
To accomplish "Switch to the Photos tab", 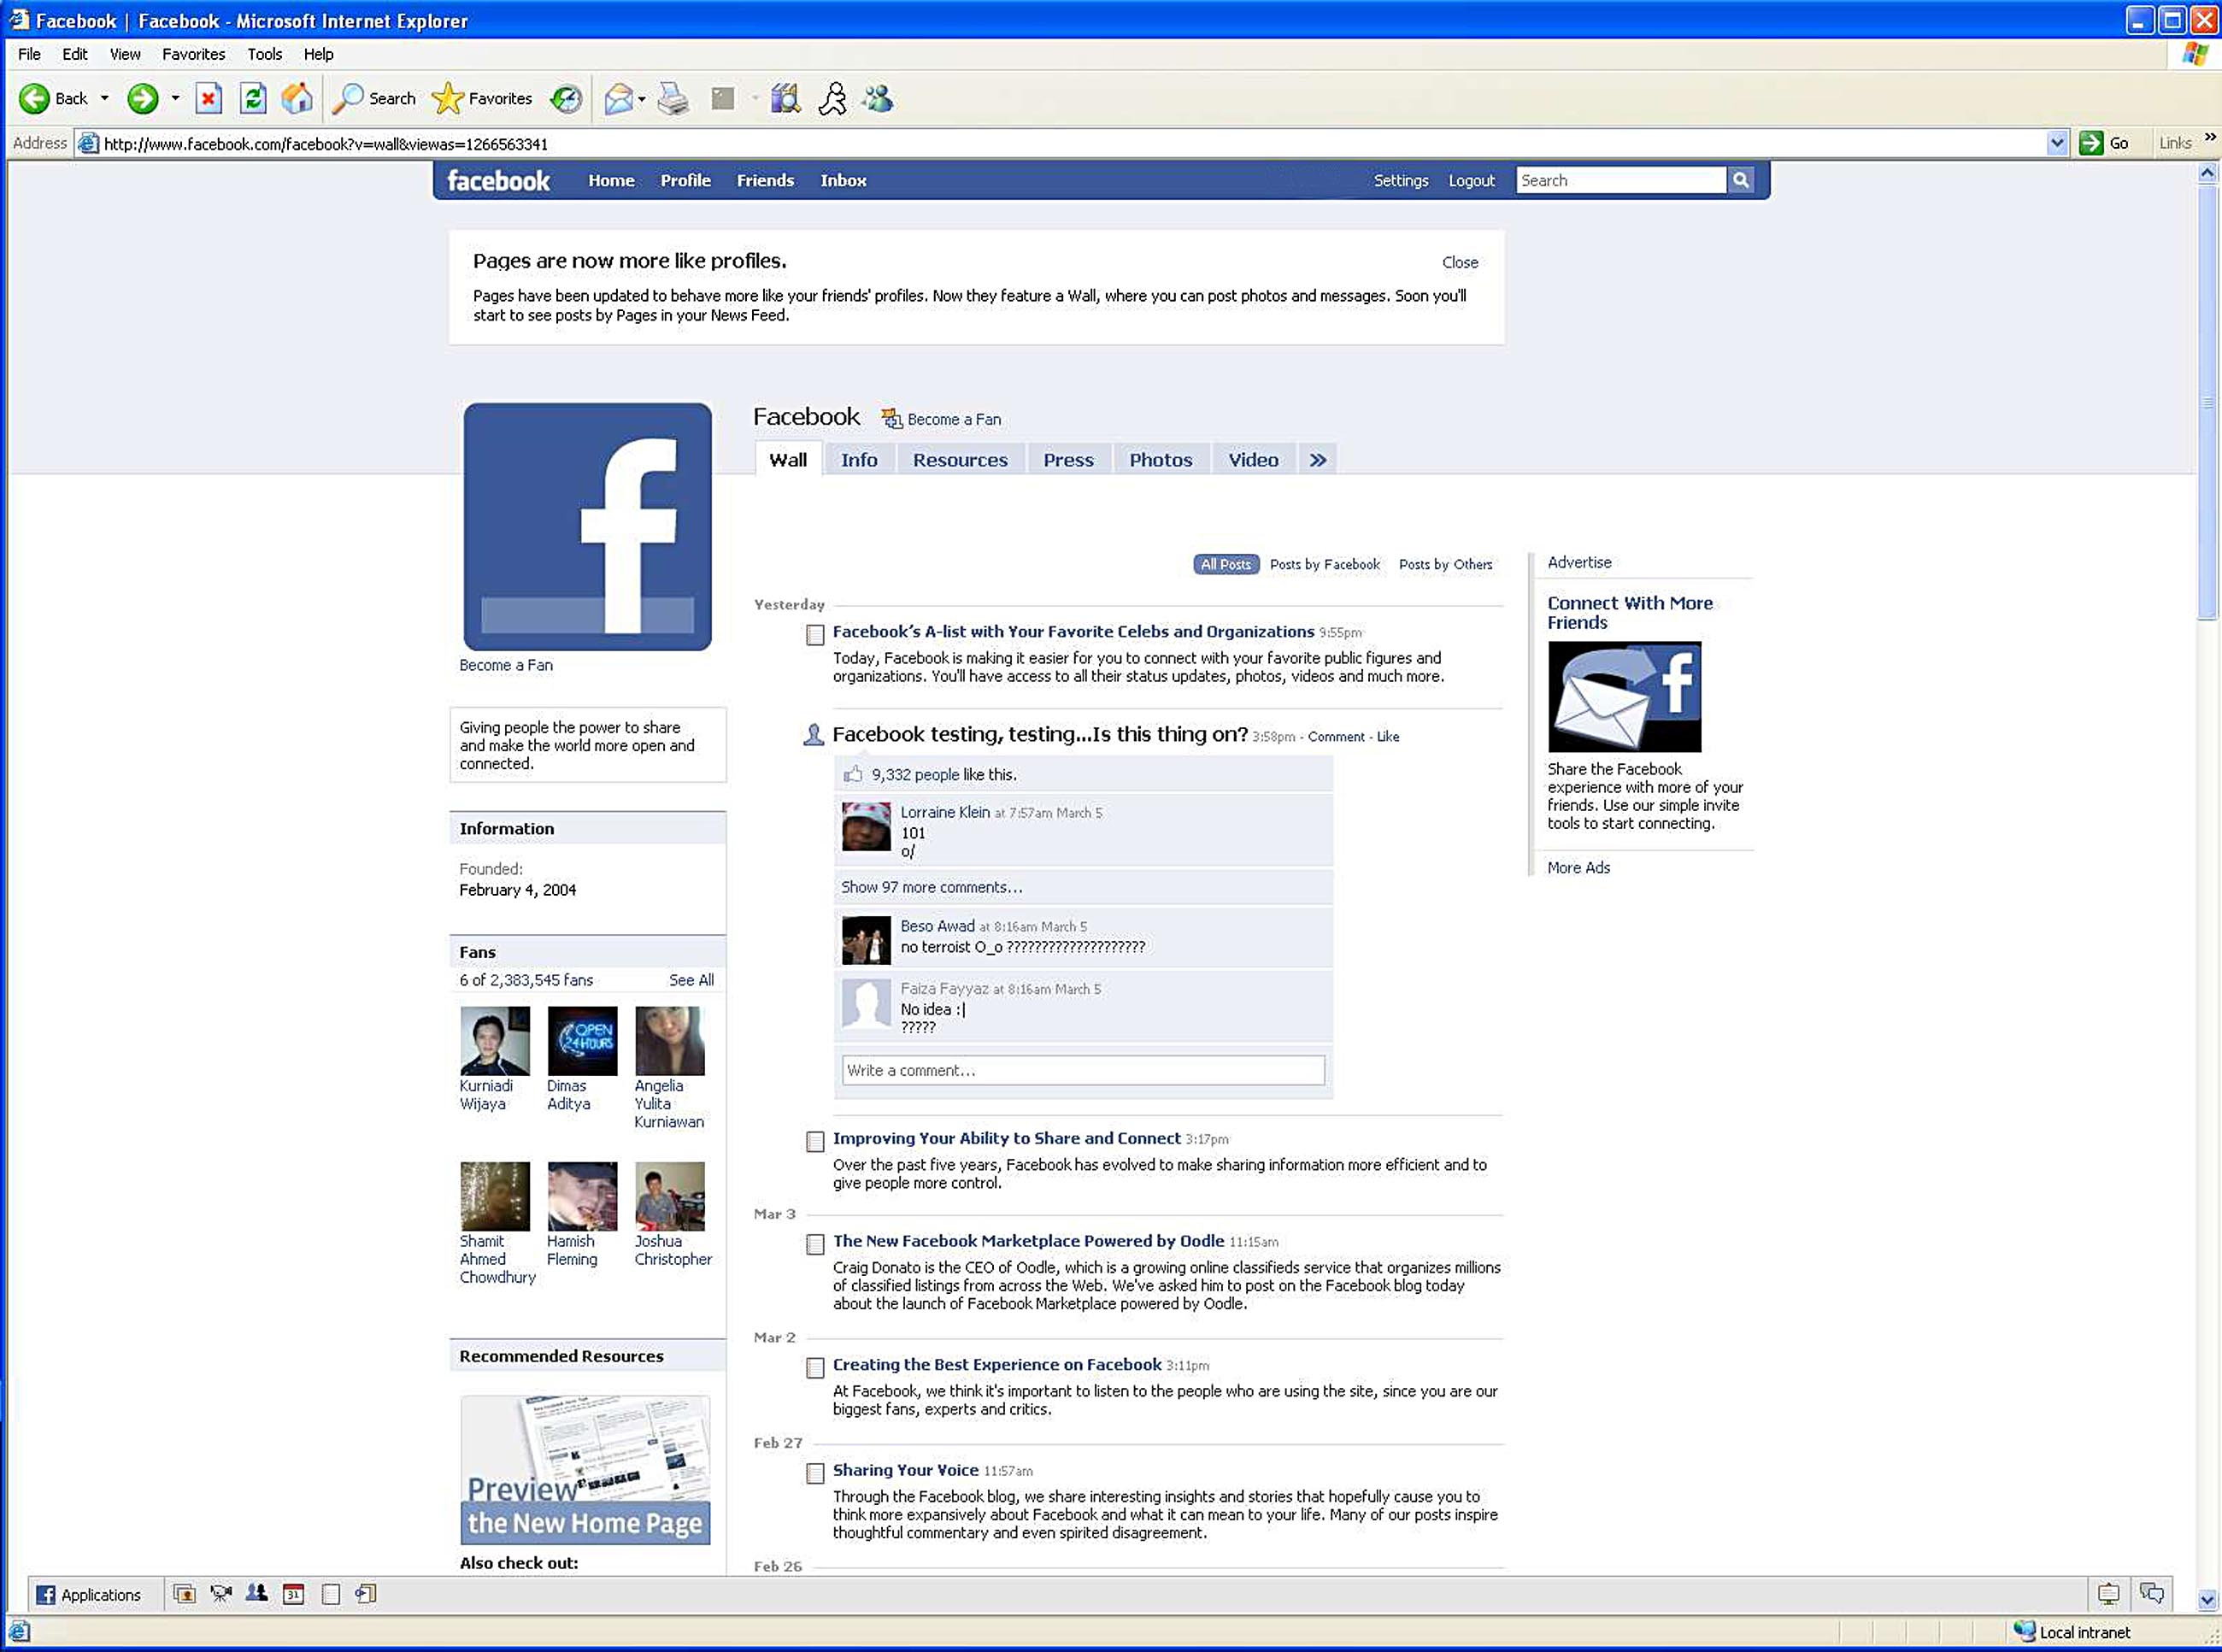I will point(1160,460).
